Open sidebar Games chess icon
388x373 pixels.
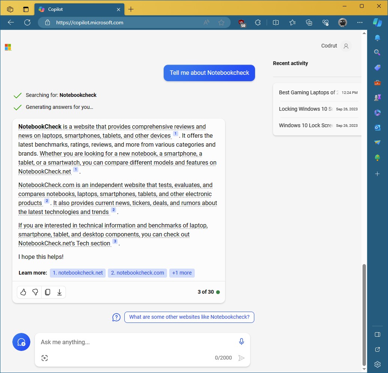[x=378, y=97]
